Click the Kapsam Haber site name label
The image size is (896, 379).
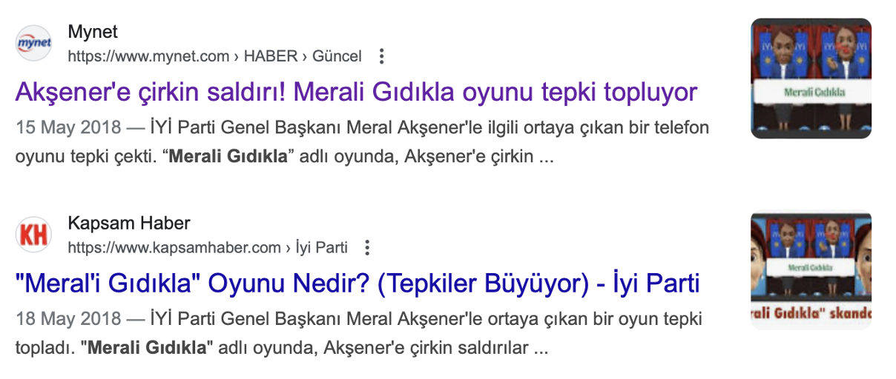129,224
